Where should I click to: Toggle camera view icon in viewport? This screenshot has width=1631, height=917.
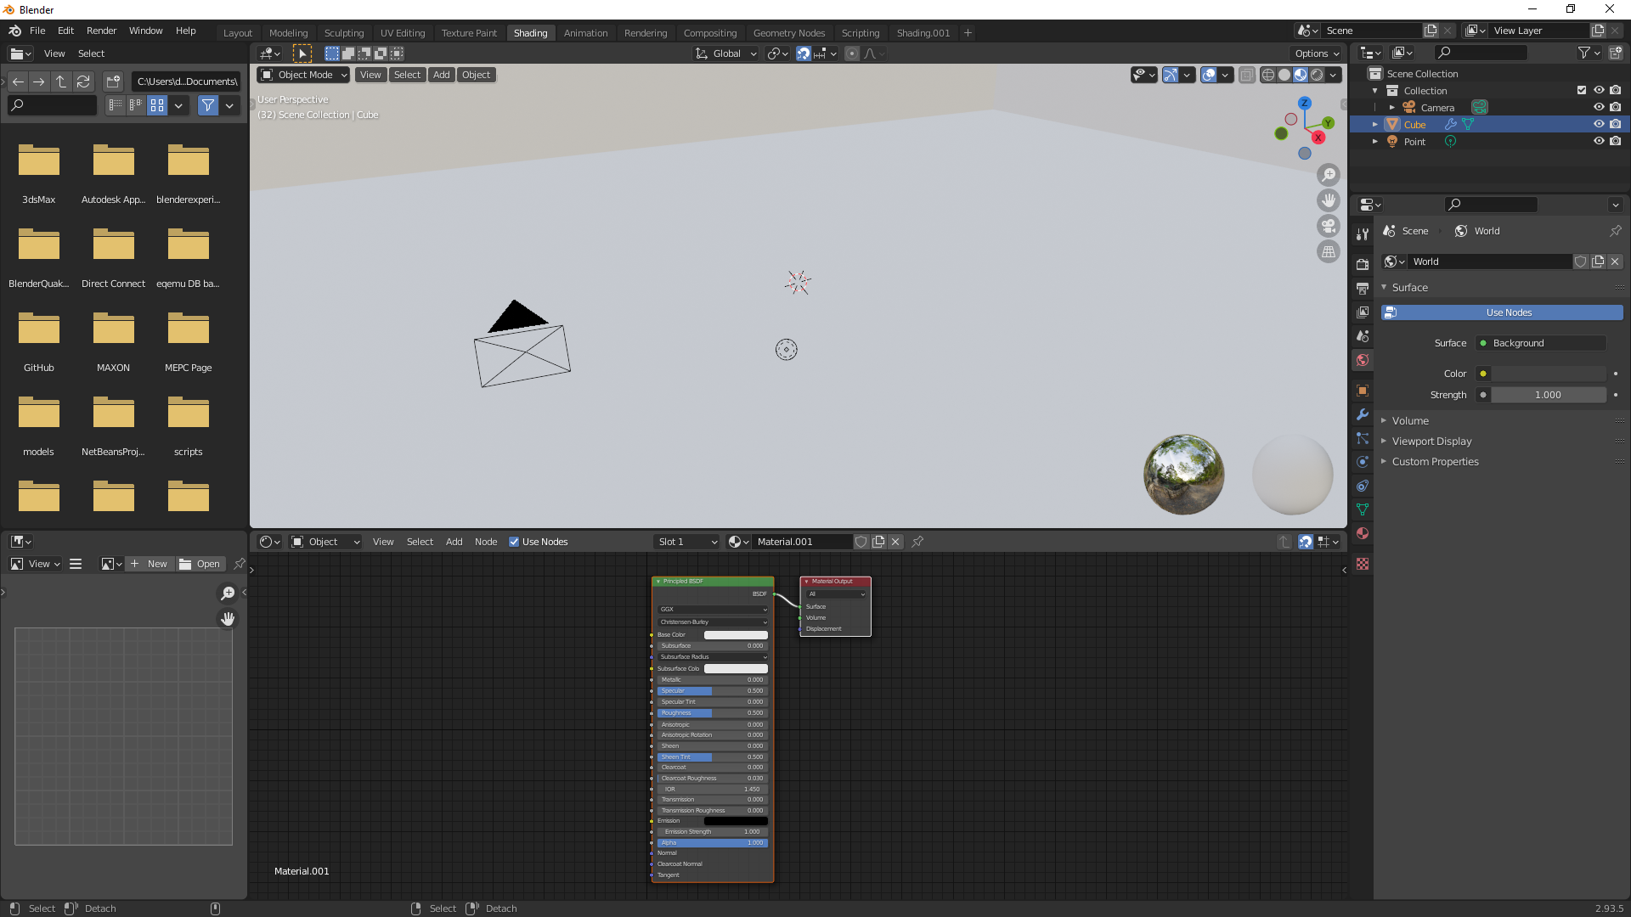pos(1329,226)
